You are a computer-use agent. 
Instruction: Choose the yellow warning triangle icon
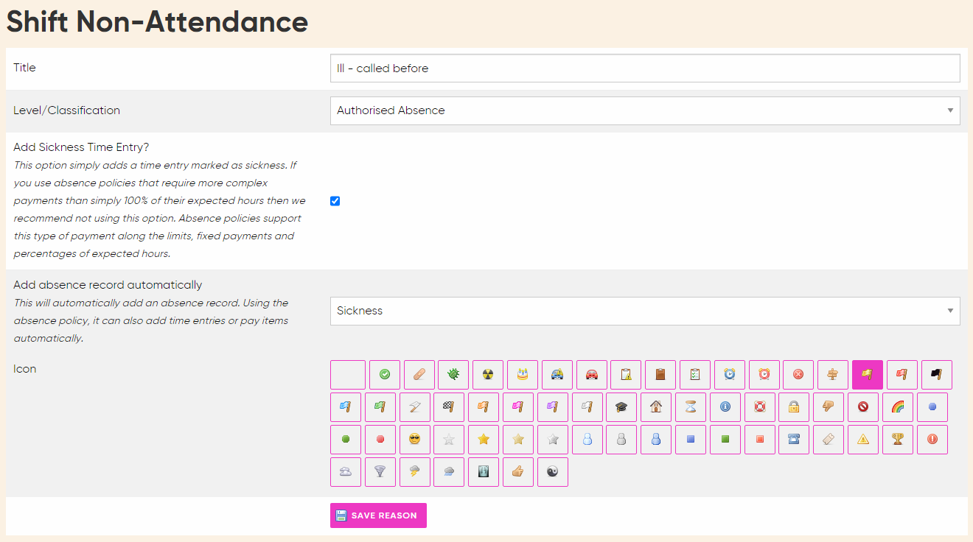(863, 440)
